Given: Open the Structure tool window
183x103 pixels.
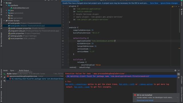Looking at the screenshot, I should (x=1, y=73).
